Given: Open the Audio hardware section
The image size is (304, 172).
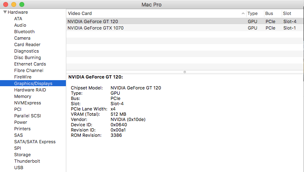Looking at the screenshot, I should click(20, 25).
